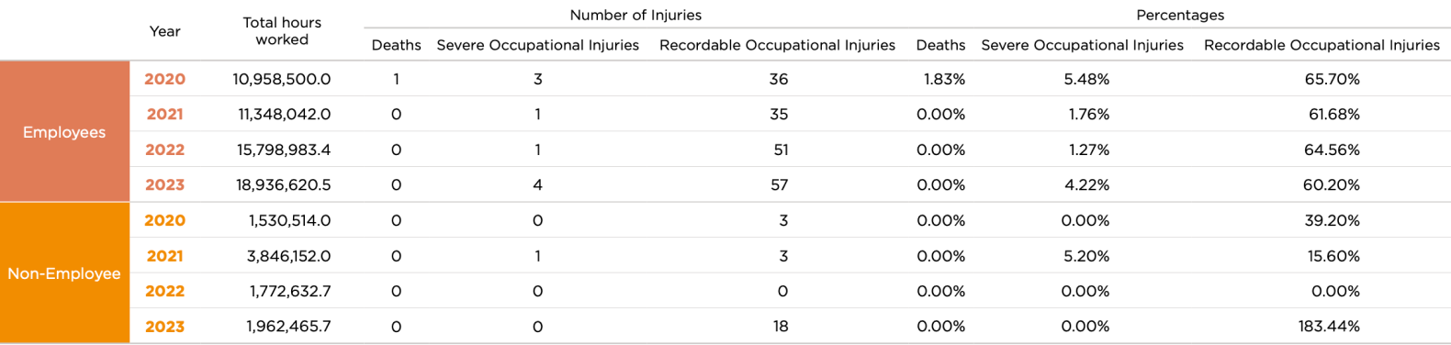Select the 57 recordable injuries cell
Image resolution: width=1451 pixels, height=345 pixels.
779,185
